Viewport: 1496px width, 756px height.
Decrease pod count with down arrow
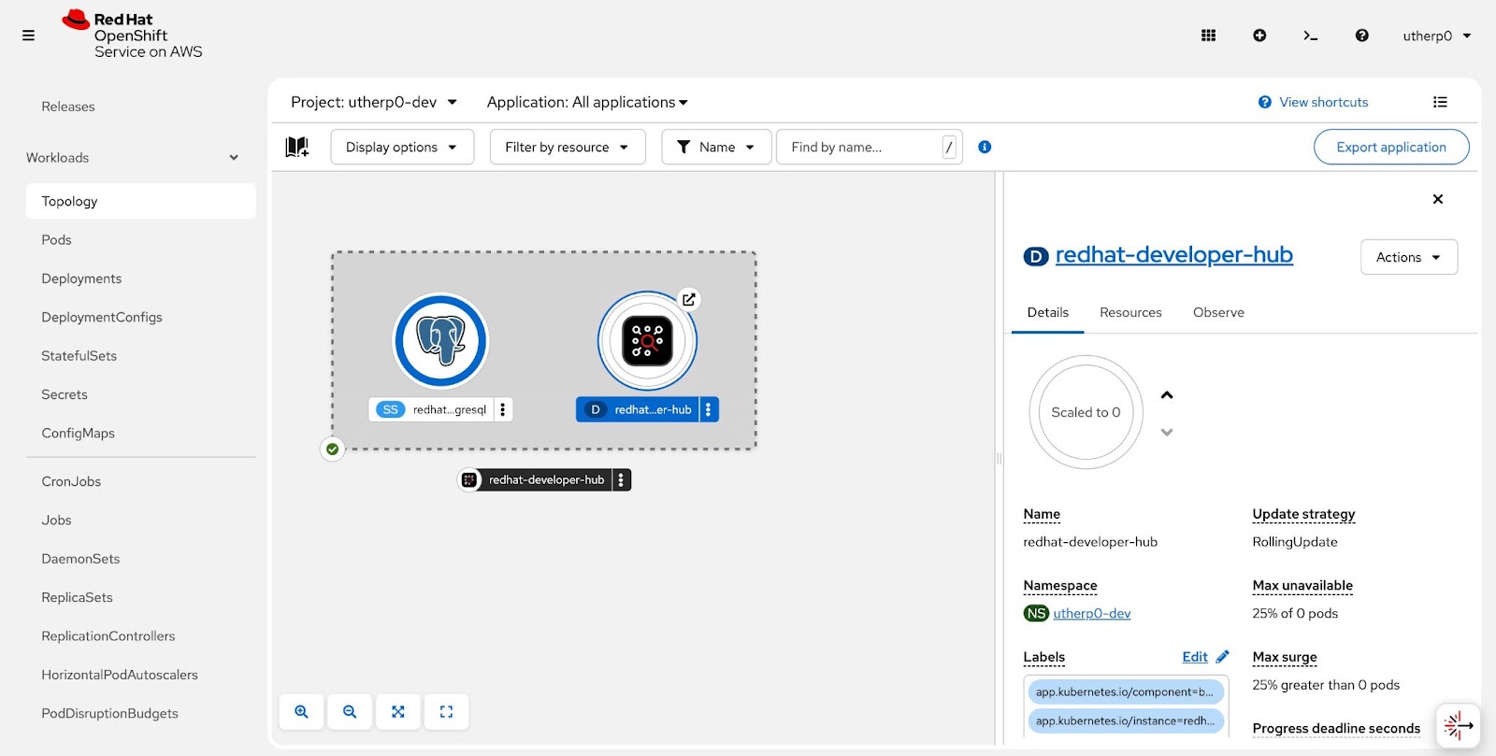(x=1166, y=432)
